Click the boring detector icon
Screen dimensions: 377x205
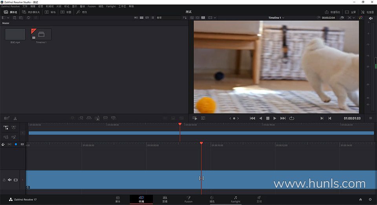coord(7,118)
